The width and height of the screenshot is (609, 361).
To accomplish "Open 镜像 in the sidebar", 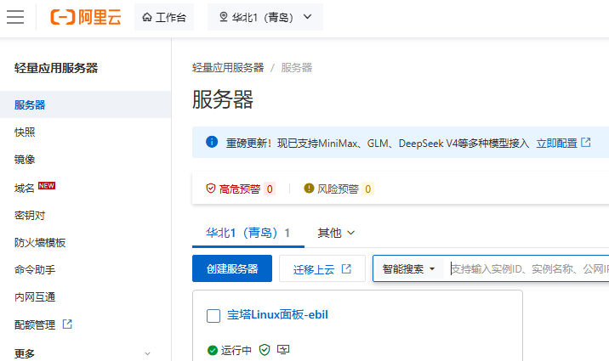I will 25,160.
